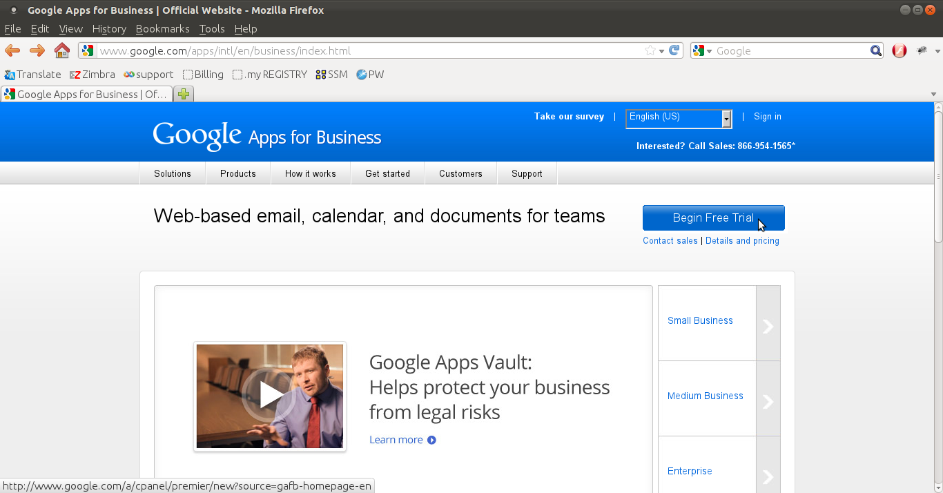This screenshot has width=943, height=493.
Task: Follow the Learn more link
Action: [396, 440]
